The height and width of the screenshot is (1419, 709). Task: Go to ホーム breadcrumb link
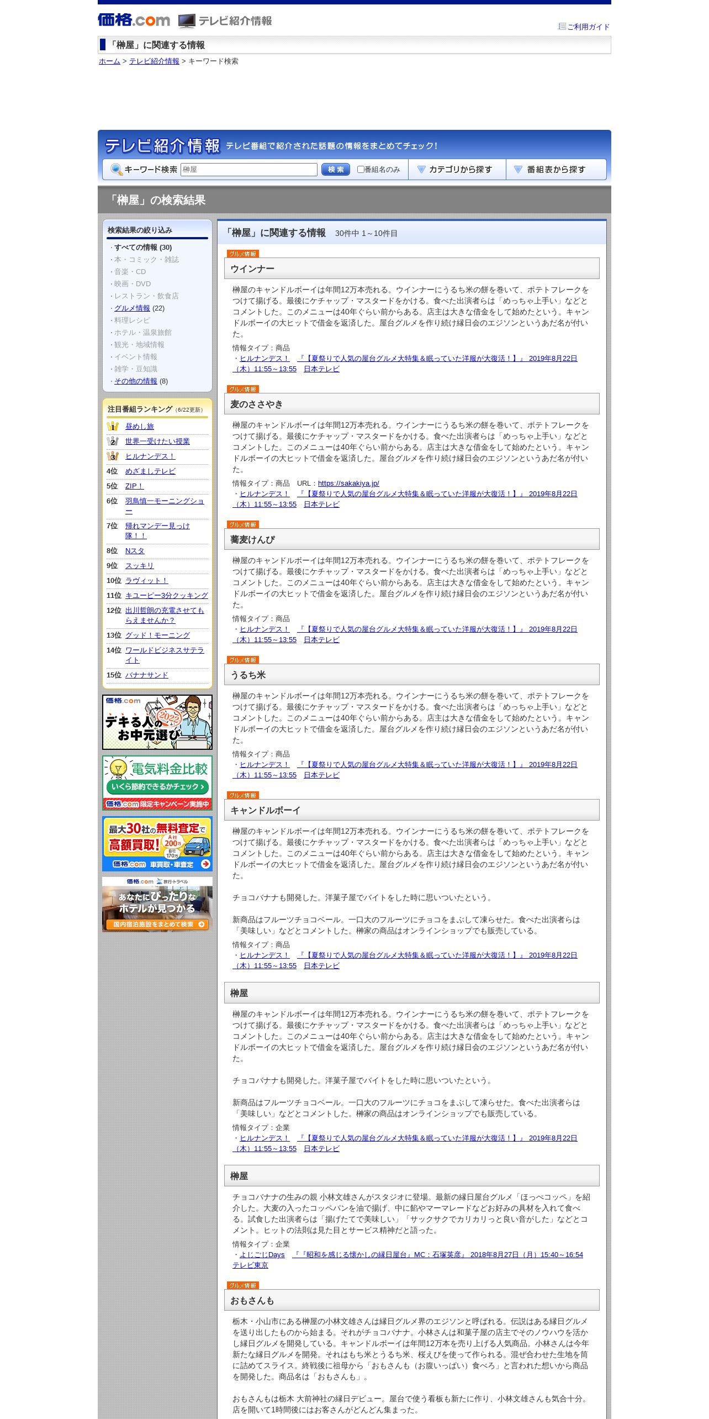[109, 61]
